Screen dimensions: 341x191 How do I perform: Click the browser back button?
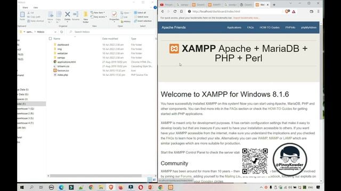(x=163, y=11)
